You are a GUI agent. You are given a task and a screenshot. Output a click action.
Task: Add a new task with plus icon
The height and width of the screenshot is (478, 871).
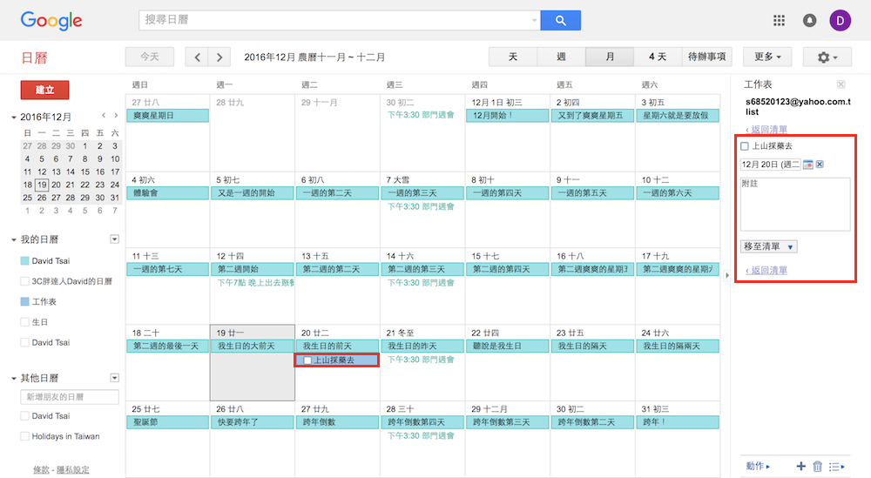[x=800, y=466]
